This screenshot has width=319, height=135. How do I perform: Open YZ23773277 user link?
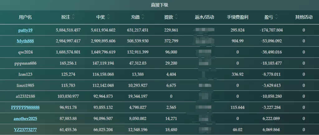point(26,129)
